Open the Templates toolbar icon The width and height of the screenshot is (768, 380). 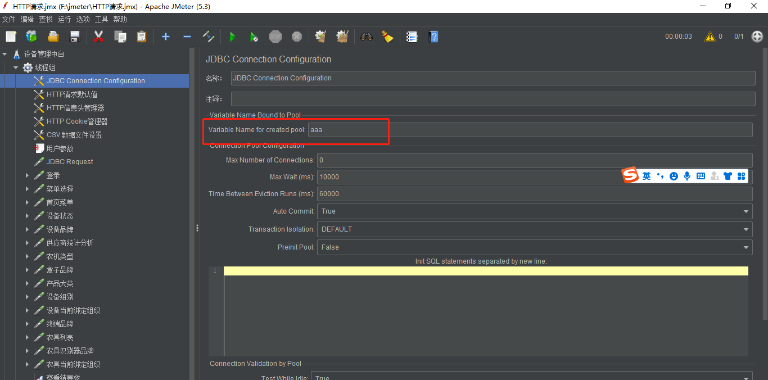pos(31,37)
